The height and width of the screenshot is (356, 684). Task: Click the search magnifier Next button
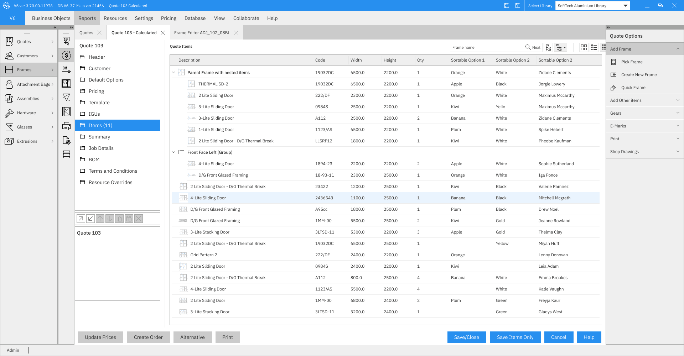(x=533, y=47)
